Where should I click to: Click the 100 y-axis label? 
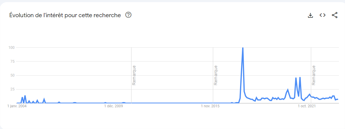11,48
